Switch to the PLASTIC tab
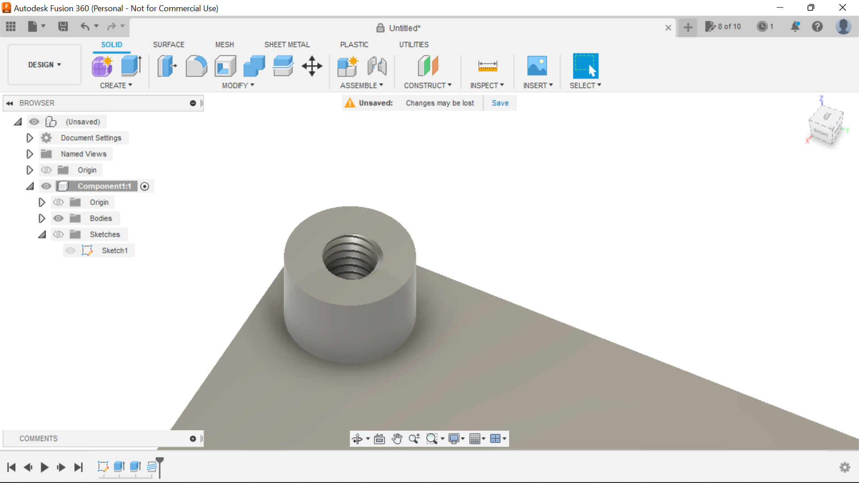The width and height of the screenshot is (859, 483). click(x=354, y=45)
